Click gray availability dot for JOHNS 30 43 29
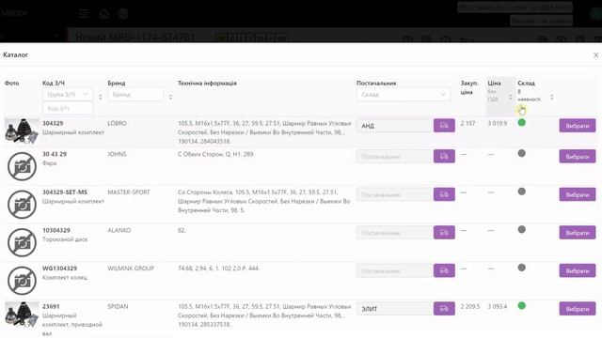Image resolution: width=602 pixels, height=338 pixels. point(521,153)
